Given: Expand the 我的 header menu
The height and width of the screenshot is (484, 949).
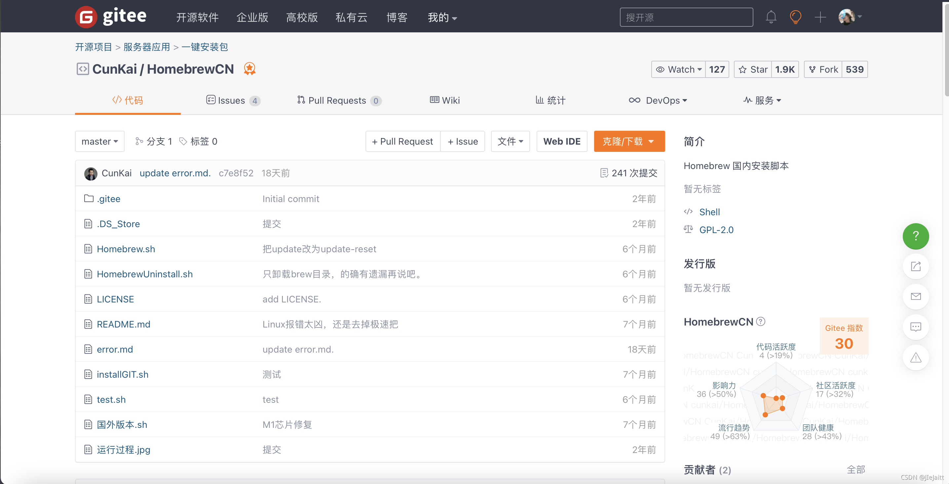Looking at the screenshot, I should click(x=442, y=17).
